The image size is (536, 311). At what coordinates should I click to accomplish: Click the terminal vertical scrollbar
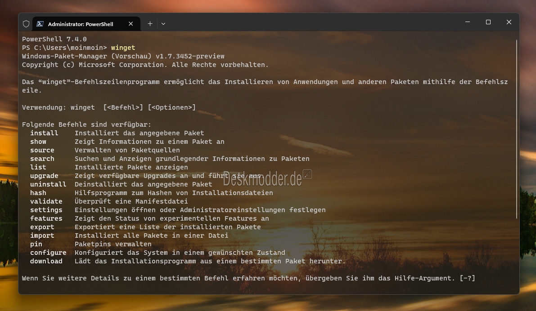pyautogui.click(x=517, y=129)
